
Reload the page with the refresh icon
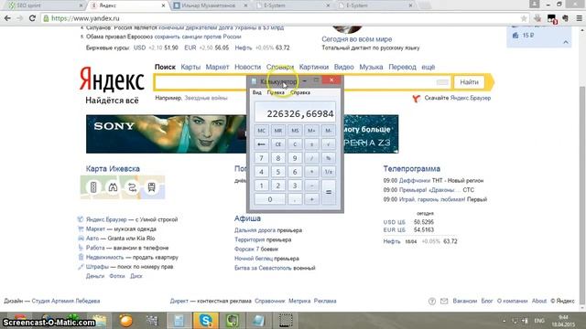click(x=32, y=18)
